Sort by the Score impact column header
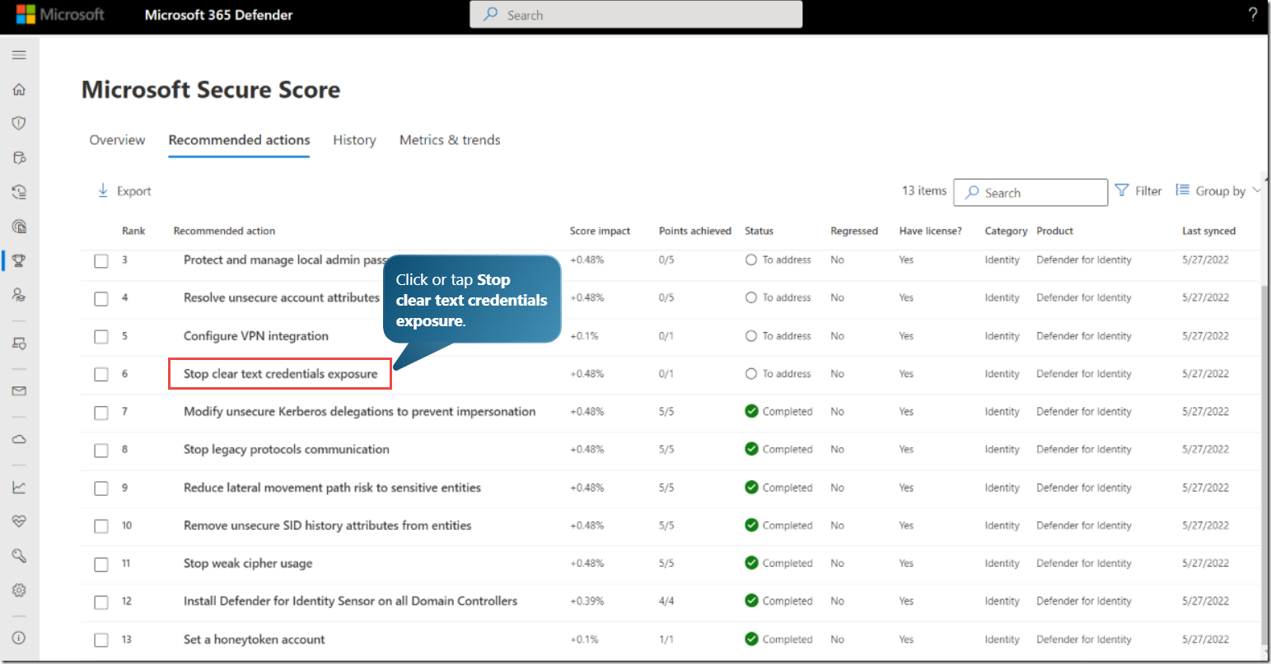1271x664 pixels. coord(600,231)
